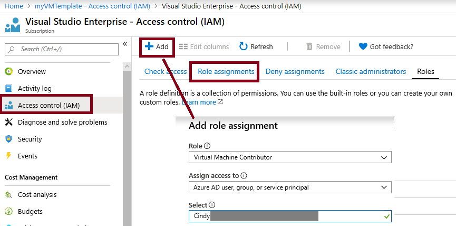The image size is (456, 226).
Task: Click the Diagnose and solve problems wrench icon
Action: (9, 122)
